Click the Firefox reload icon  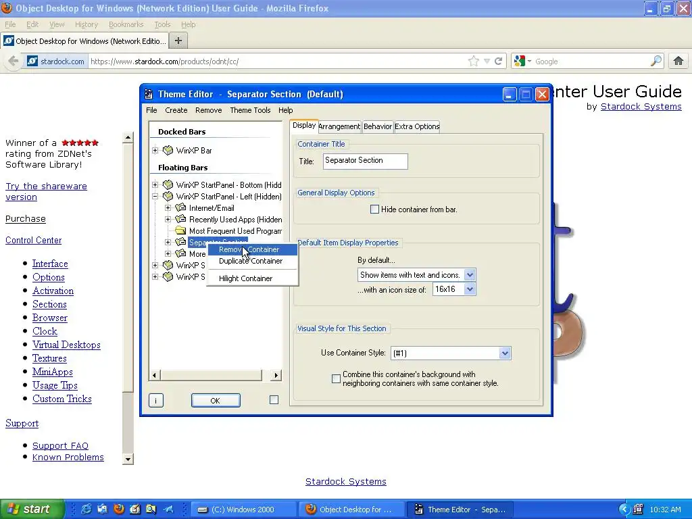499,61
